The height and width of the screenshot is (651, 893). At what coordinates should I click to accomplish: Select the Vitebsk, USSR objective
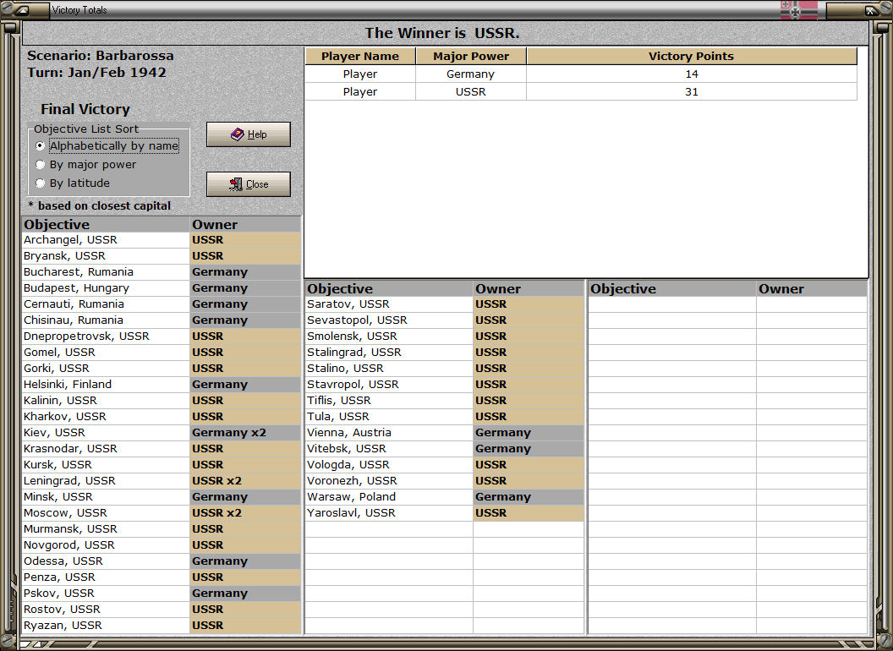pyautogui.click(x=389, y=448)
